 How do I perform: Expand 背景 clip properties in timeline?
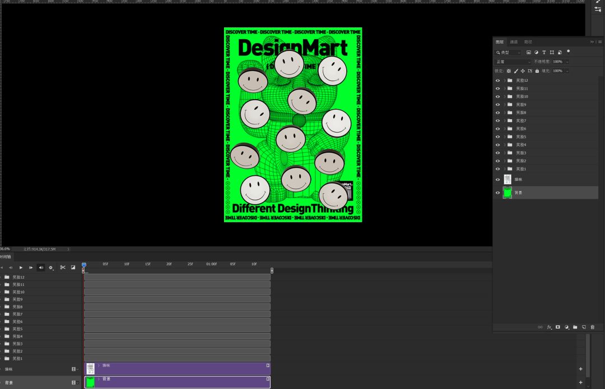tap(99, 379)
